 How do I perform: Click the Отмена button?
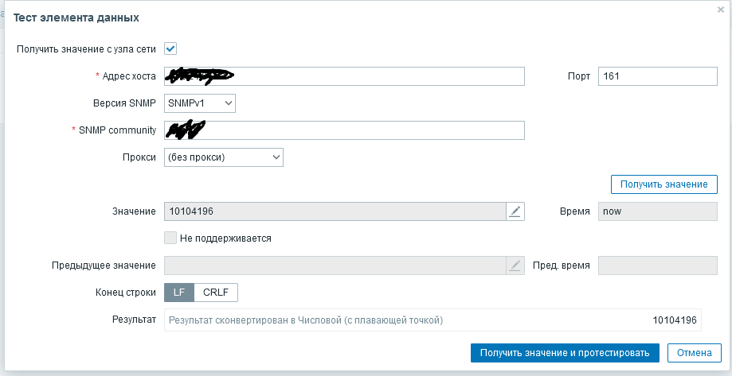694,353
